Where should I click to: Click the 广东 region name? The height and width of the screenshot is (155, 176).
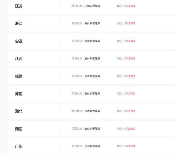(19, 146)
